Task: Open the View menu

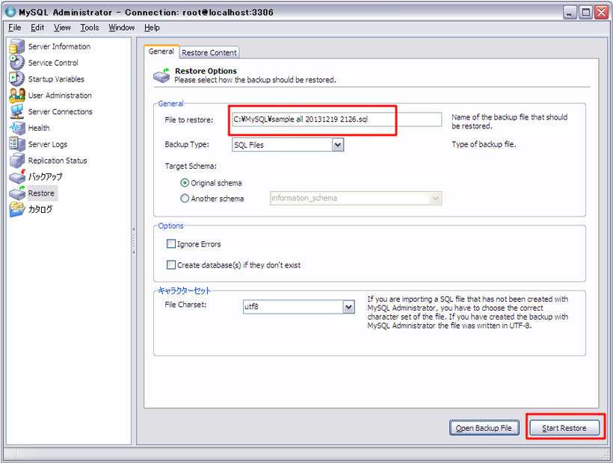Action: click(x=62, y=28)
